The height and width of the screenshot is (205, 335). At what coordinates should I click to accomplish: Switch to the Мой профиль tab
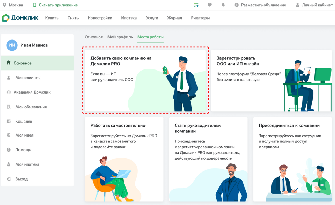point(120,37)
